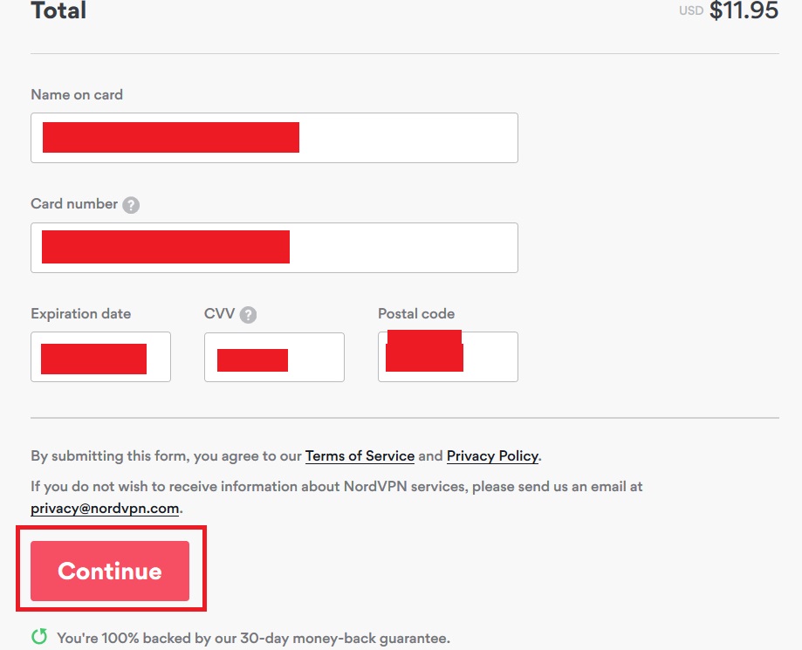Click the 30-day money-back guarantee text

pos(254,639)
